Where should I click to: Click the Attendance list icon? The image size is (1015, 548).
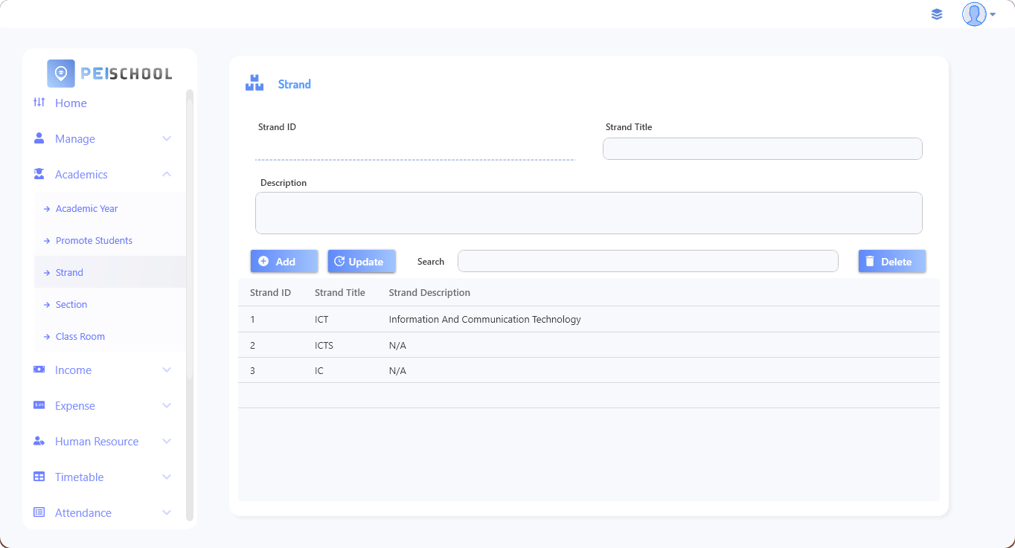pos(39,512)
